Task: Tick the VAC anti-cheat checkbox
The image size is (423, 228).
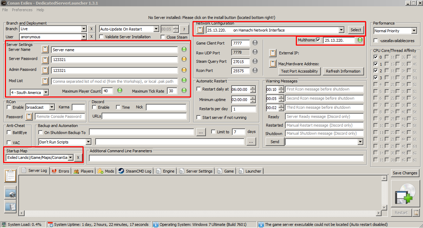Action: pyautogui.click(x=9, y=143)
